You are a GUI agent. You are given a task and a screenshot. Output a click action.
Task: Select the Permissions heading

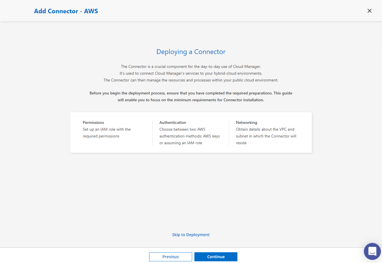pos(93,122)
